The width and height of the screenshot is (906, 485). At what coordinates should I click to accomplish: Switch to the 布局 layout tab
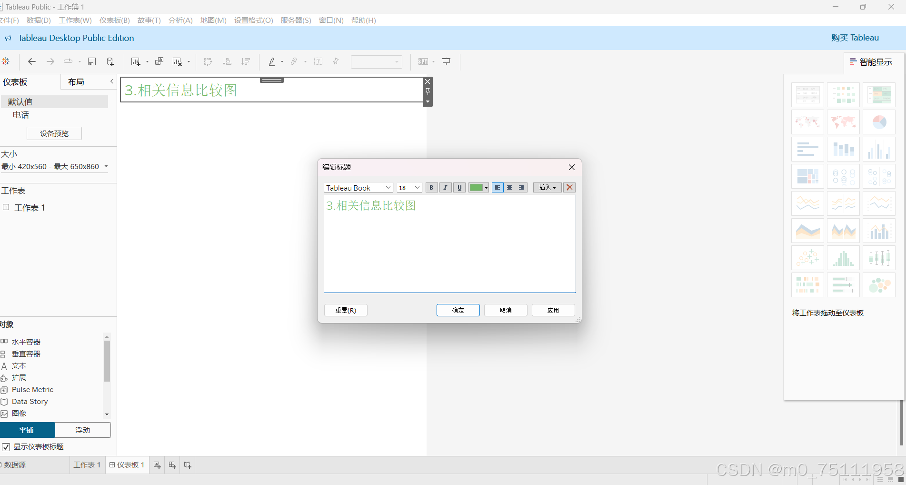(76, 82)
